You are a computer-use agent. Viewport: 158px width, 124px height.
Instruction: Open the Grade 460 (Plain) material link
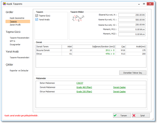[x=84, y=87]
